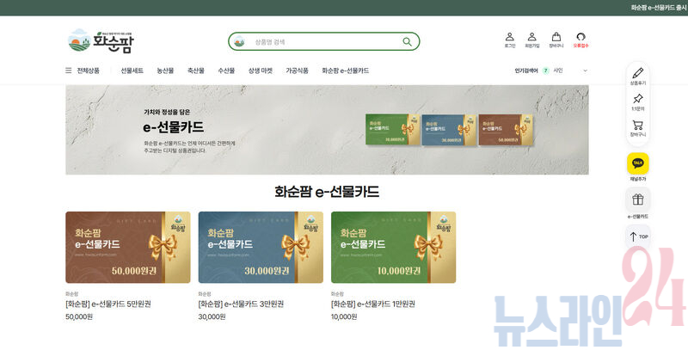Open the 장바구니 shopping bag in header
Image resolution: width=688 pixels, height=350 pixels.
pos(556,38)
